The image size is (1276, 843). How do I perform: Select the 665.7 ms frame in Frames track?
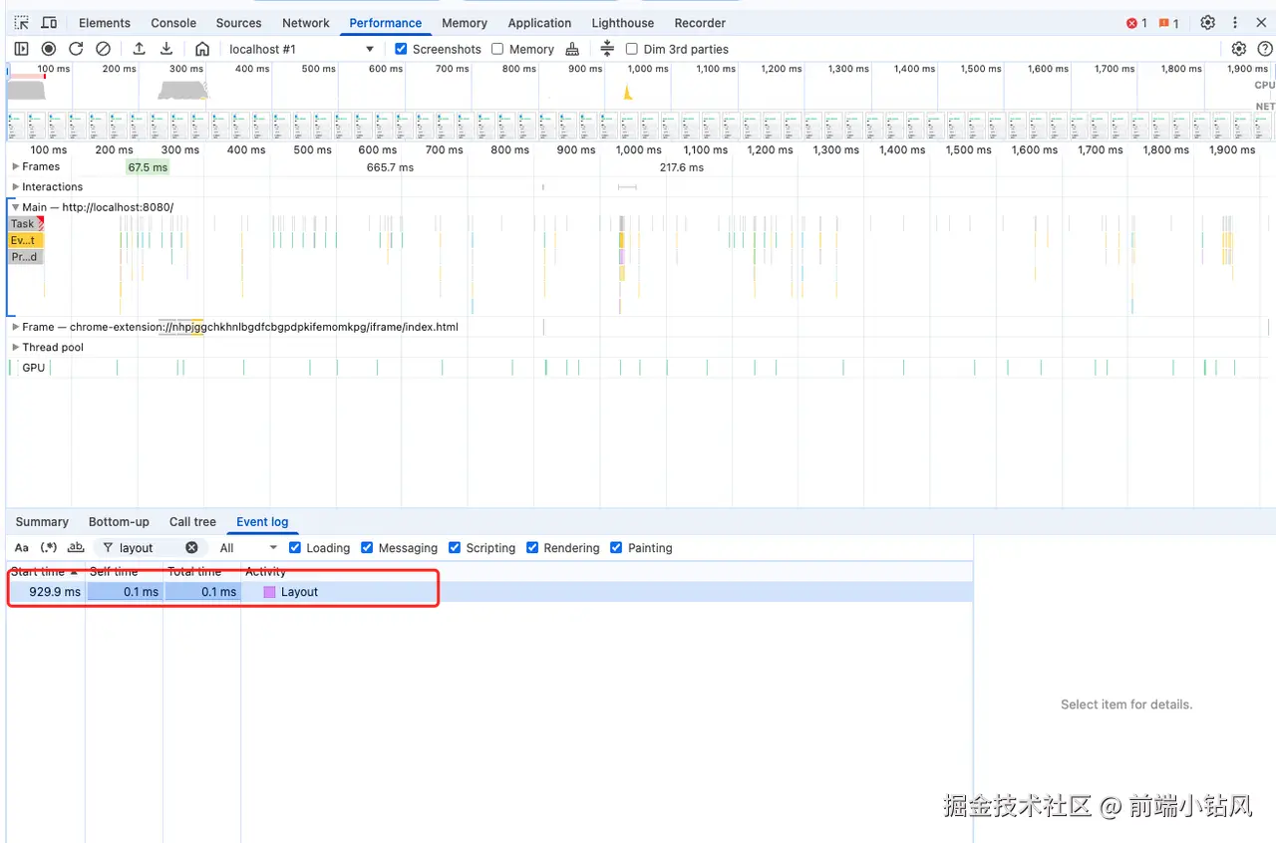390,167
